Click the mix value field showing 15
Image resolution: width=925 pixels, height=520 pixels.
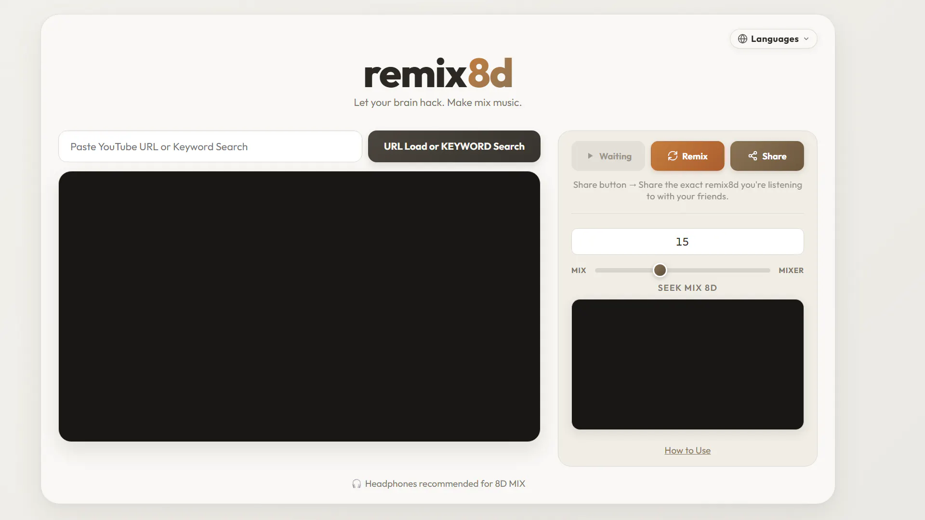[x=687, y=242]
